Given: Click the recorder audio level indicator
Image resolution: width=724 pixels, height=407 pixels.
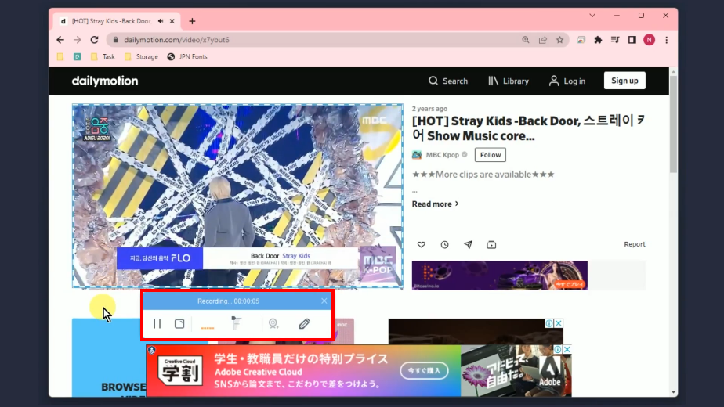Looking at the screenshot, I should coord(208,327).
